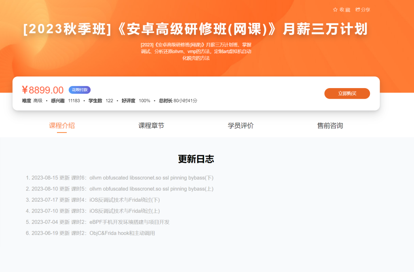Image resolution: width=414 pixels, height=272 pixels.
Task: Click the 好评度 100% rating stat
Action: [136, 101]
